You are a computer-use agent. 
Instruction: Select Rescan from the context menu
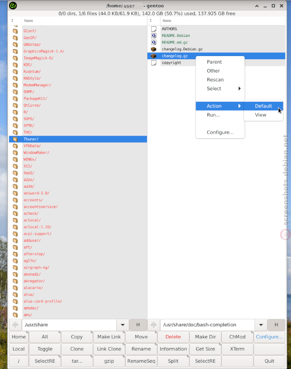220,80
